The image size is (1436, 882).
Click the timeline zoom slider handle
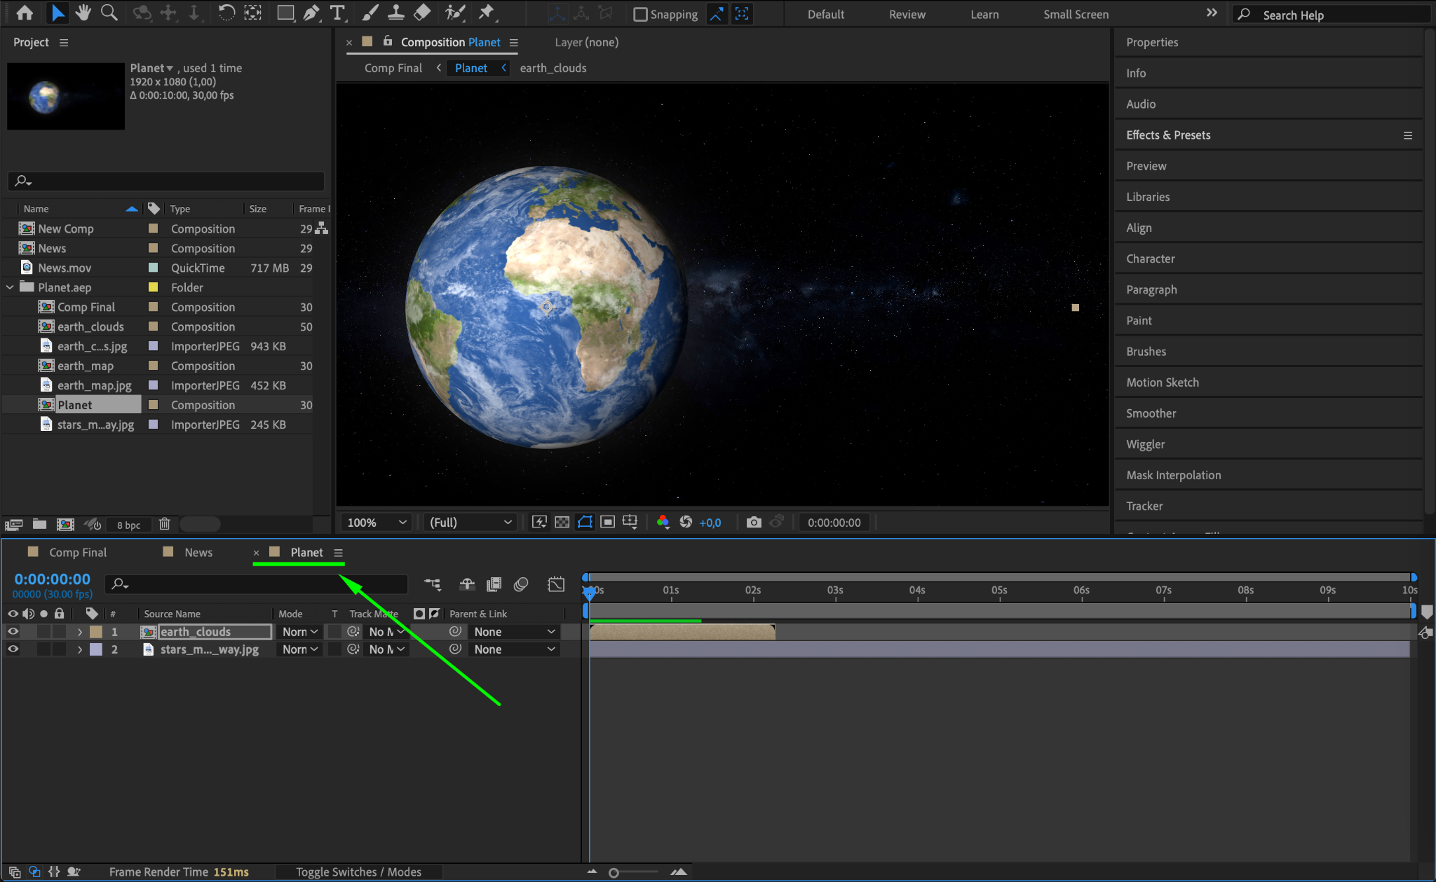pyautogui.click(x=614, y=872)
